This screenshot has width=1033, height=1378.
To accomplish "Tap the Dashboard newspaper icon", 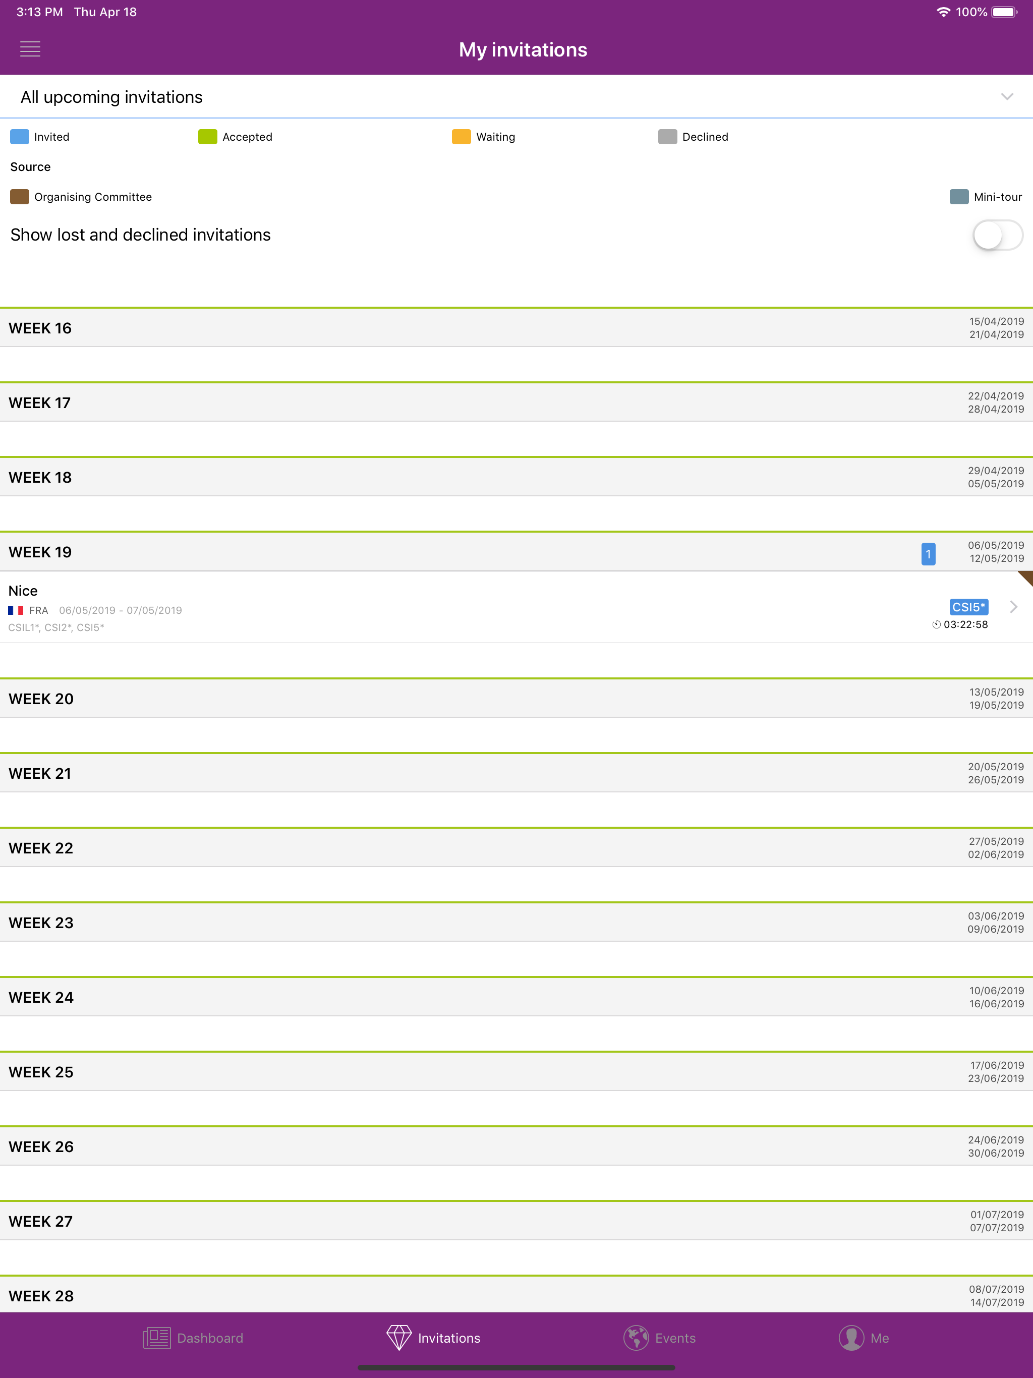I will point(156,1338).
